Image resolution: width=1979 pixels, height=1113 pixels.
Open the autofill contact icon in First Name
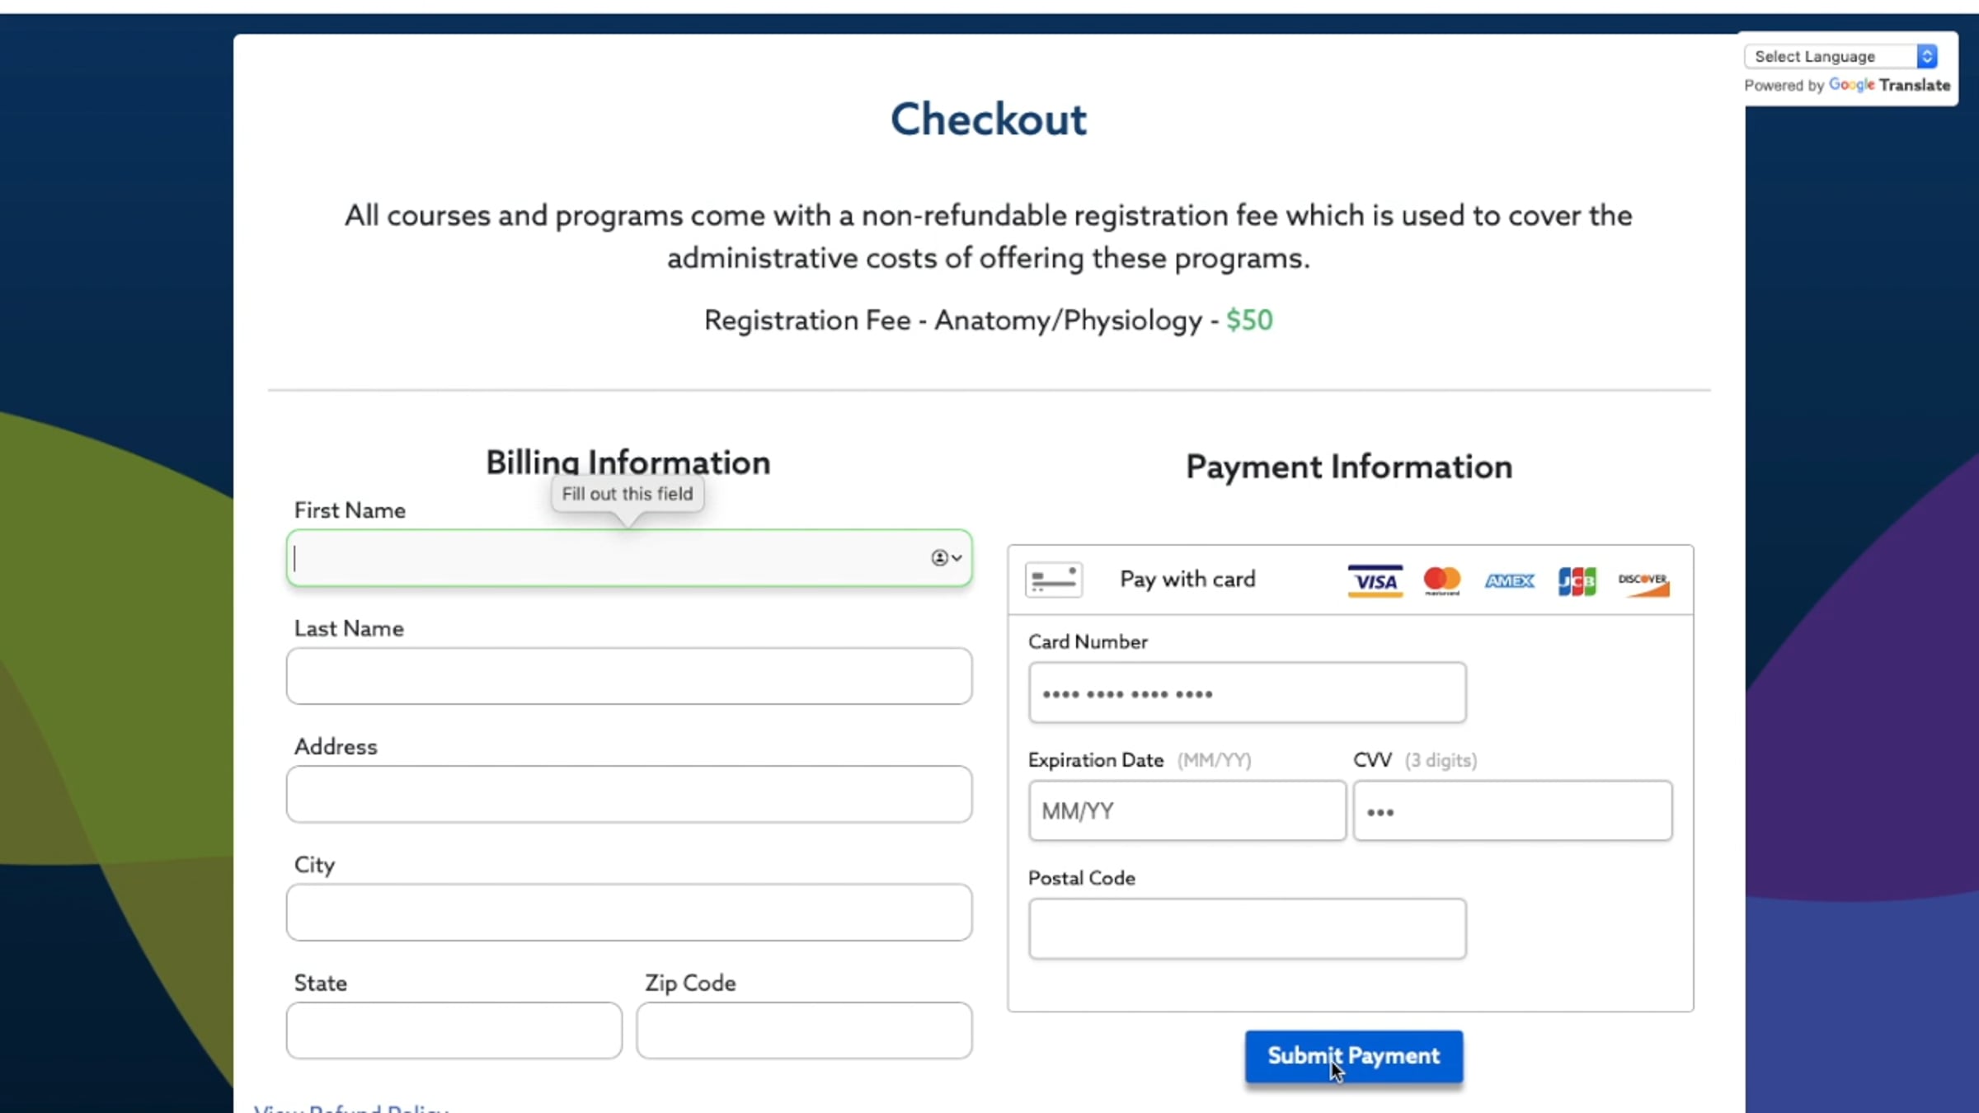[x=946, y=558]
